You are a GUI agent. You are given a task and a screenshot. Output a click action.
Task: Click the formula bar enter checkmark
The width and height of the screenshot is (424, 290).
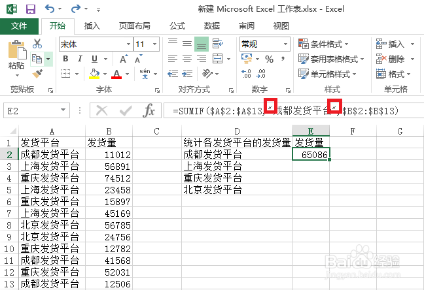point(126,110)
